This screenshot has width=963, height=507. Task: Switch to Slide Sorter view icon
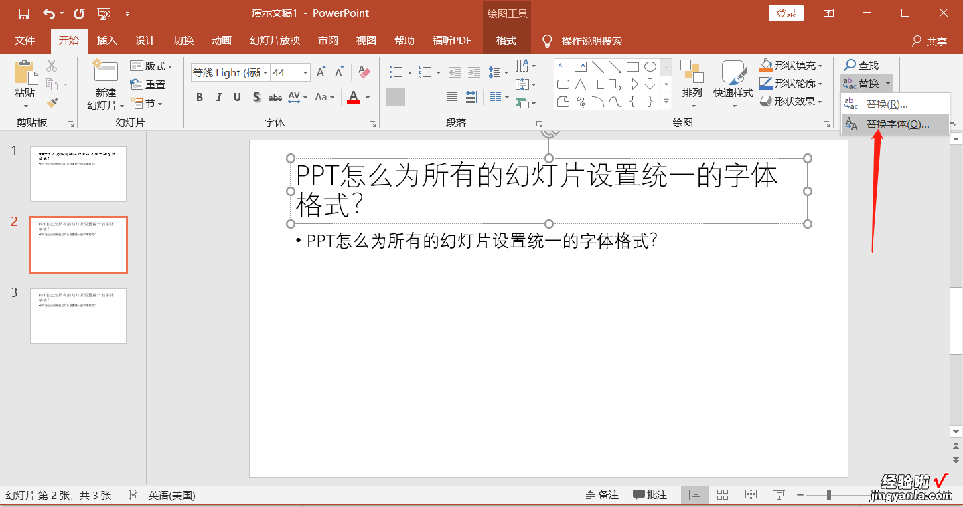tap(723, 495)
